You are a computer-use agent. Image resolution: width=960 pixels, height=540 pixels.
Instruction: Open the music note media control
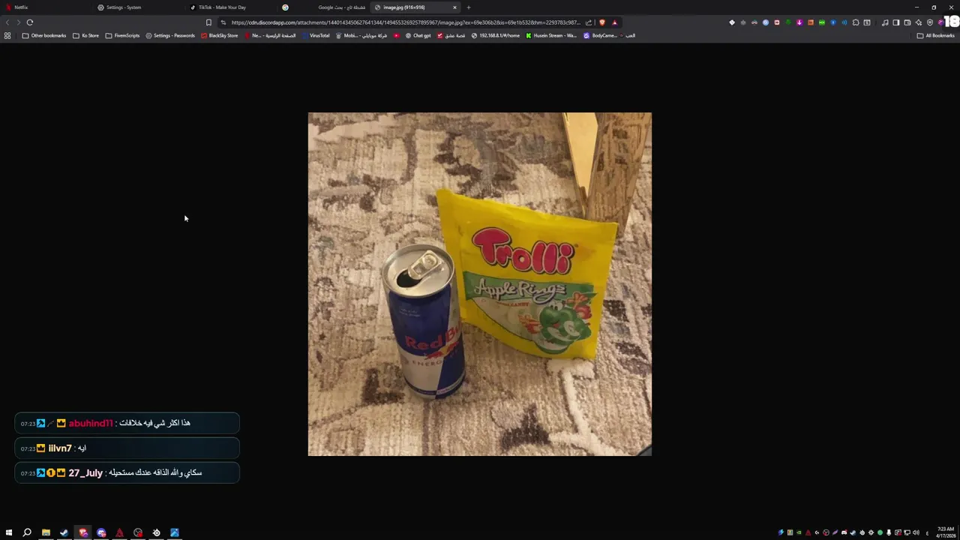(x=885, y=22)
